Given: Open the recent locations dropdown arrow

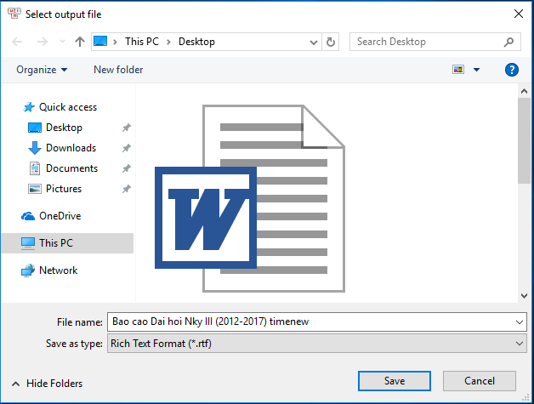Looking at the screenshot, I should (62, 42).
